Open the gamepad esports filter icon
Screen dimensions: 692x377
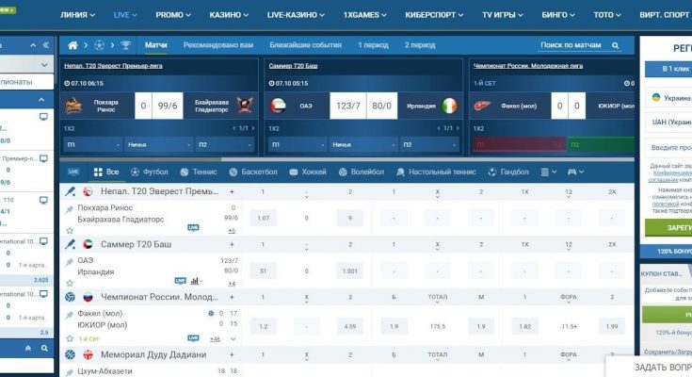point(576,172)
